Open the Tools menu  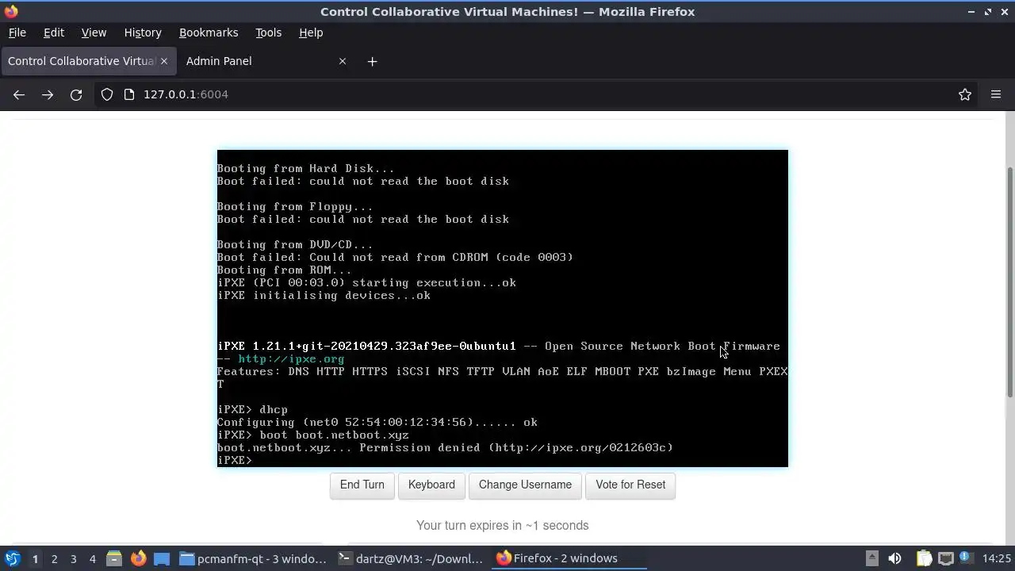pyautogui.click(x=268, y=33)
